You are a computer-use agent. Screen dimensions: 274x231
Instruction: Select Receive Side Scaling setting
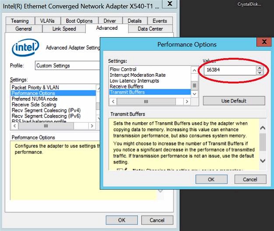pos(53,105)
